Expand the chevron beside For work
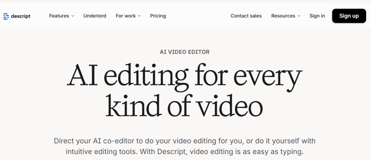The height and width of the screenshot is (160, 371). click(x=139, y=16)
